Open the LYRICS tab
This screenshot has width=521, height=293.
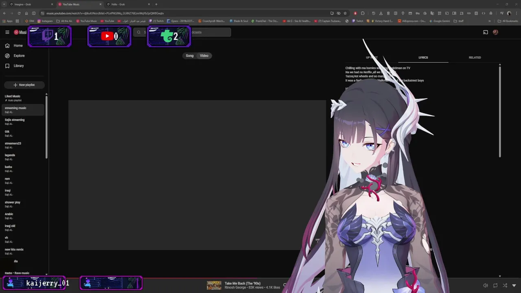pos(423,57)
